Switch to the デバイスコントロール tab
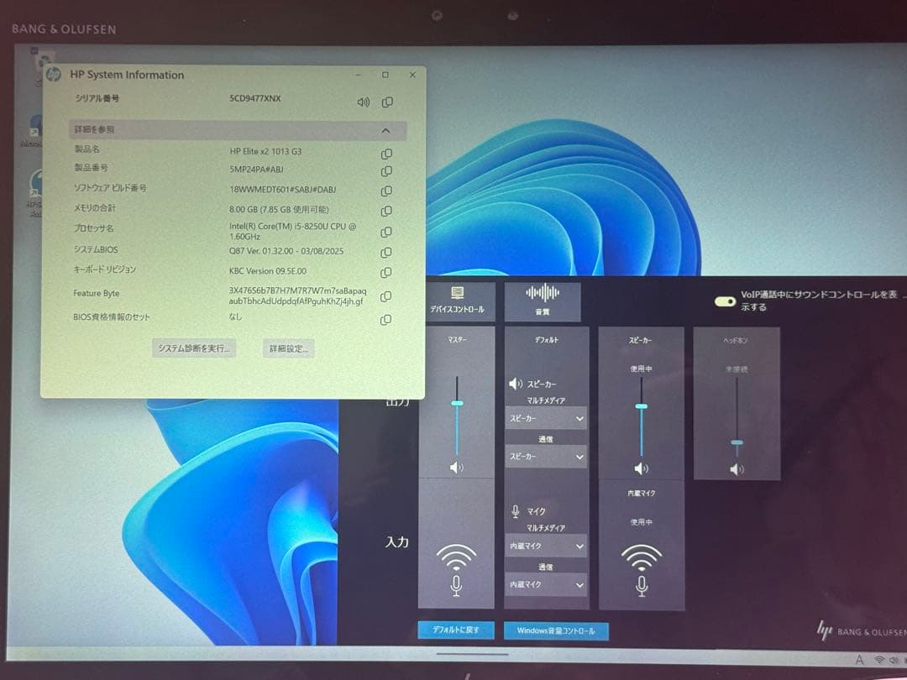Screen dimensions: 907x680 coord(457,301)
